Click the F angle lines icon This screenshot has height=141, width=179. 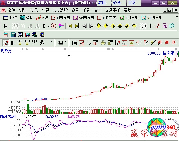point(146,43)
